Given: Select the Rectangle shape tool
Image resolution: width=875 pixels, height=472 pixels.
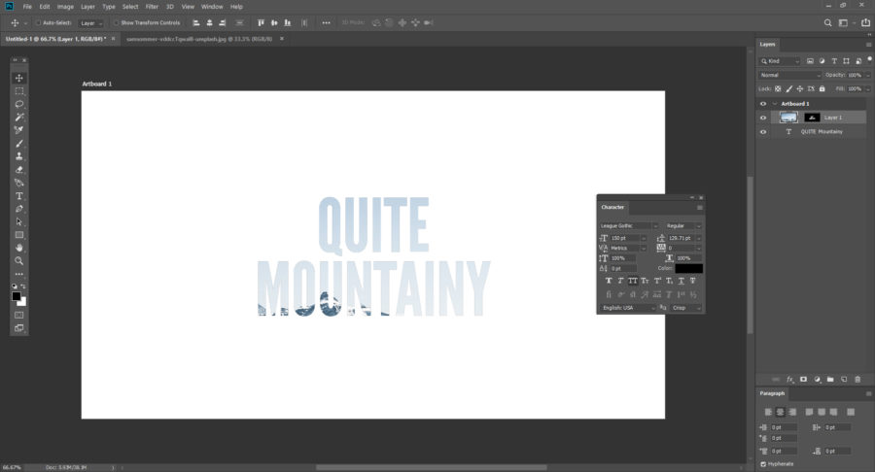Looking at the screenshot, I should click(x=19, y=235).
